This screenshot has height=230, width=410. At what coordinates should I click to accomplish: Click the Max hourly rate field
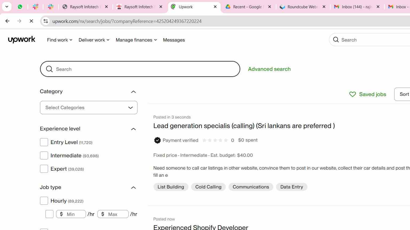tap(113, 214)
